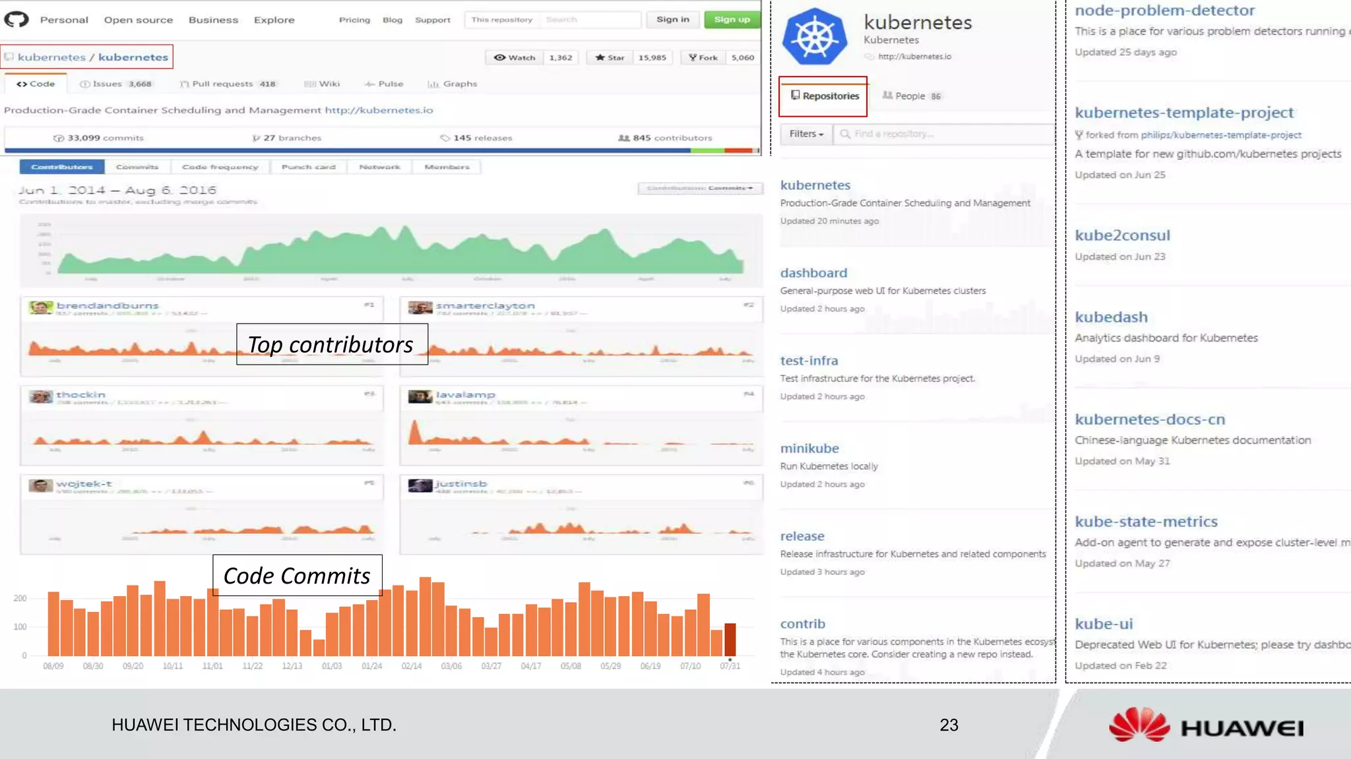
Task: Open the 845 contributors link
Action: 665,138
